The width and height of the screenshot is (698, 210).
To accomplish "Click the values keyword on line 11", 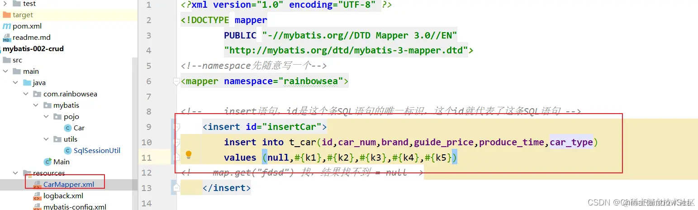I will (240, 157).
